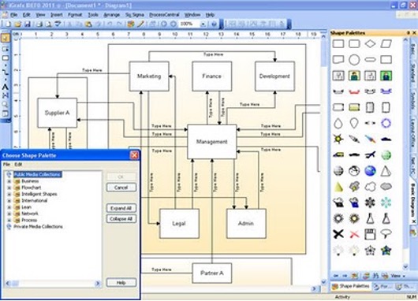This screenshot has width=418, height=301.
Task: Click the dialog's horizontal scrollbar right arrow
Action: (98, 284)
